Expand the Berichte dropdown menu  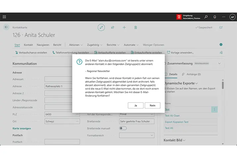point(113,45)
